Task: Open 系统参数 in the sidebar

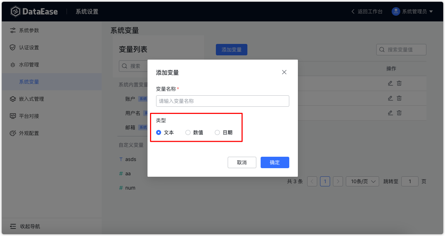Action: (x=27, y=30)
